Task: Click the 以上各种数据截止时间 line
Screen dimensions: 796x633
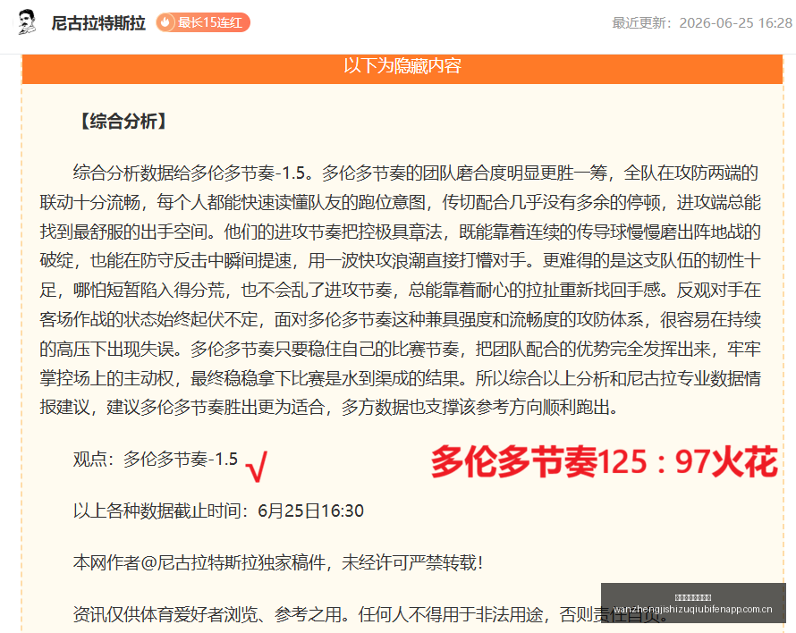Action: point(218,511)
